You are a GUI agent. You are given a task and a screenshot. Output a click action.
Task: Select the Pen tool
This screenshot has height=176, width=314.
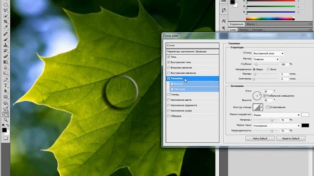[x=5, y=80]
